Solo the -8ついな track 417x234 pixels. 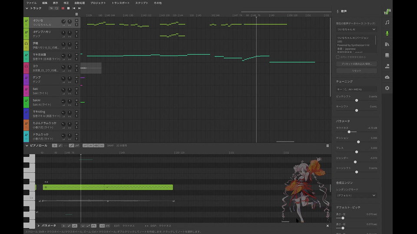tap(76, 25)
